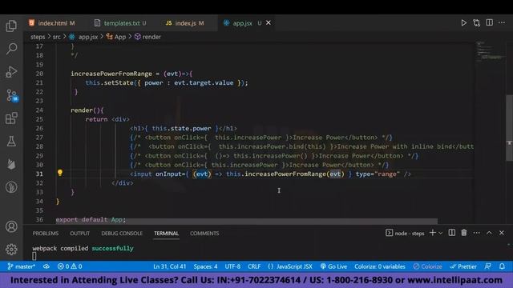
Task: Open the Testing flask view
Action: tap(11, 142)
